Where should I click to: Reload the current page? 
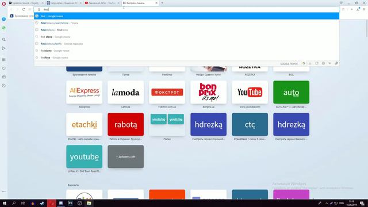(24, 9)
